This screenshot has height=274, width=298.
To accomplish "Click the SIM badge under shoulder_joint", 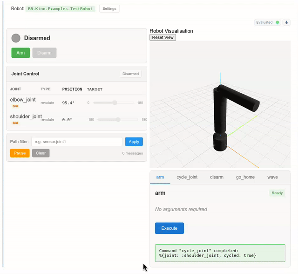I will [x=15, y=123].
